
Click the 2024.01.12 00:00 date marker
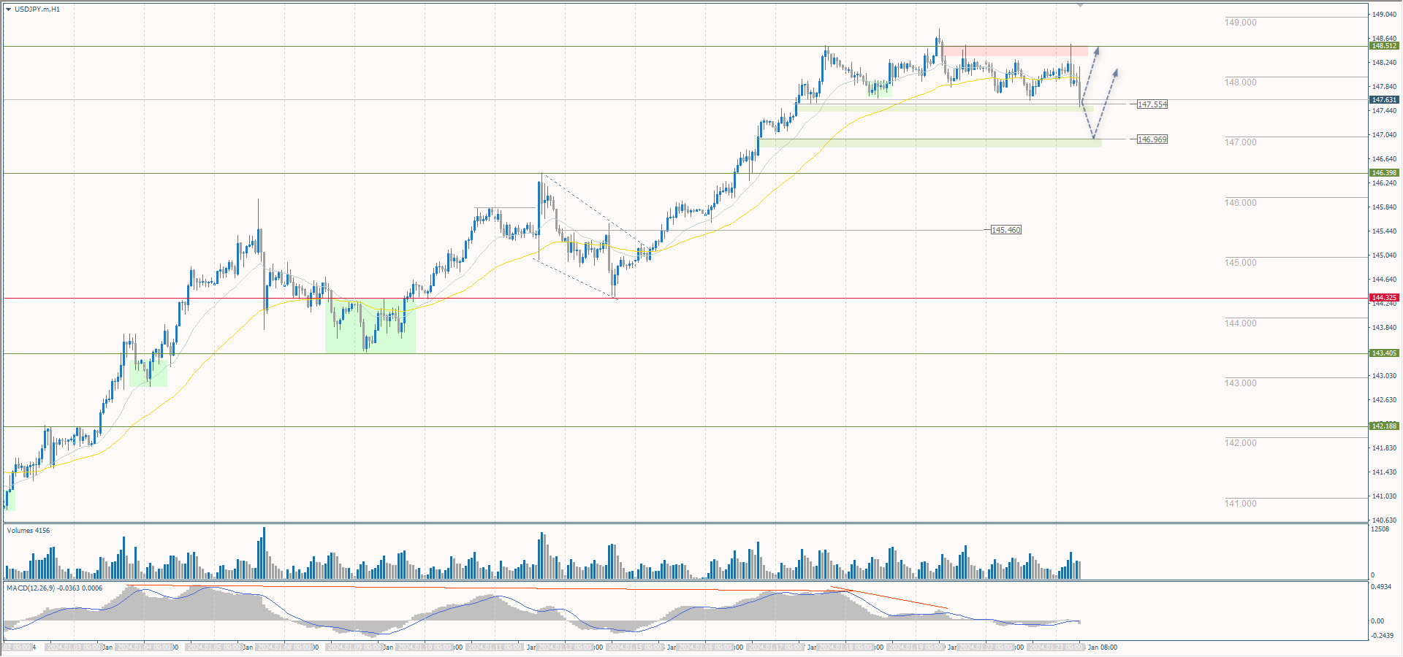[x=565, y=648]
